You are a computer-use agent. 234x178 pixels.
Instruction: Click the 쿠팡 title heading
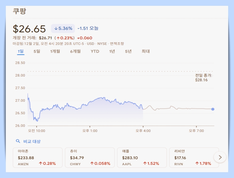click(19, 11)
